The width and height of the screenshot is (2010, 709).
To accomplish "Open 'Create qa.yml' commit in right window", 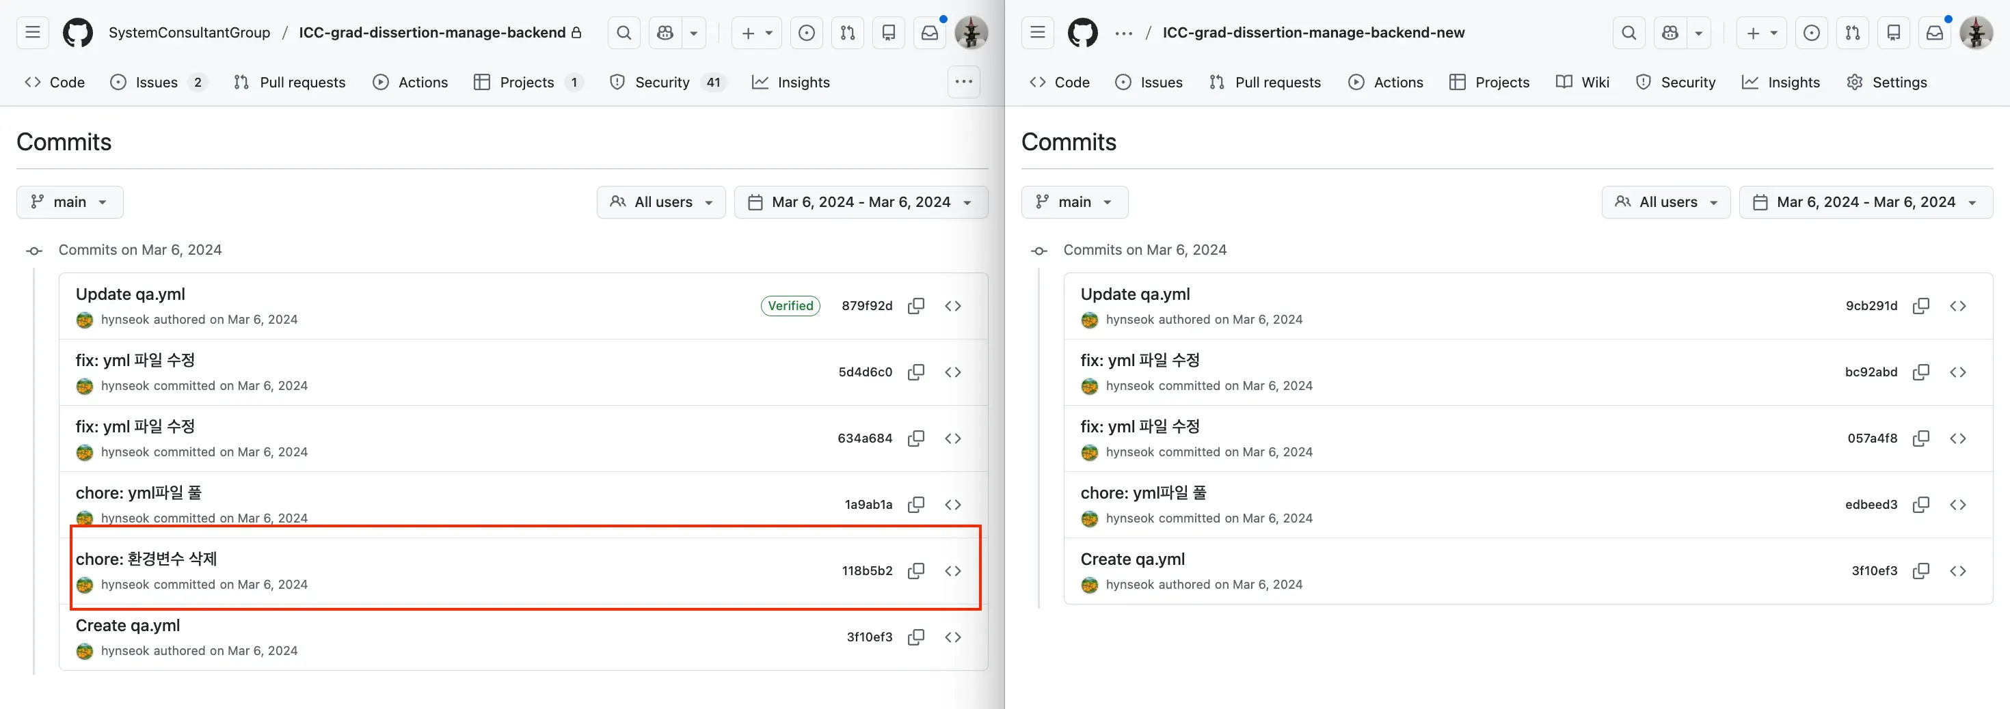I will 1132,559.
